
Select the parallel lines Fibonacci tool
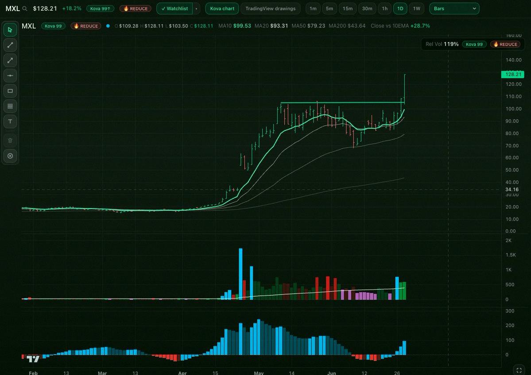10,106
